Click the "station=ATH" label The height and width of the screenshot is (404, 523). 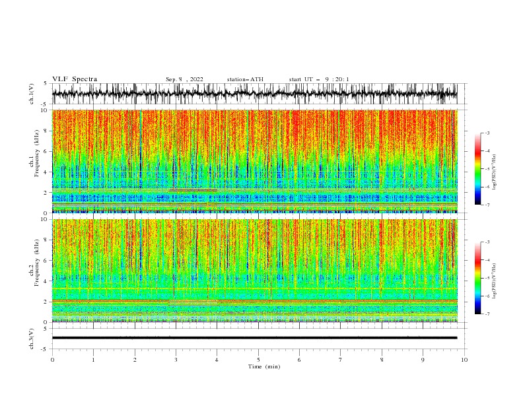[x=245, y=79]
